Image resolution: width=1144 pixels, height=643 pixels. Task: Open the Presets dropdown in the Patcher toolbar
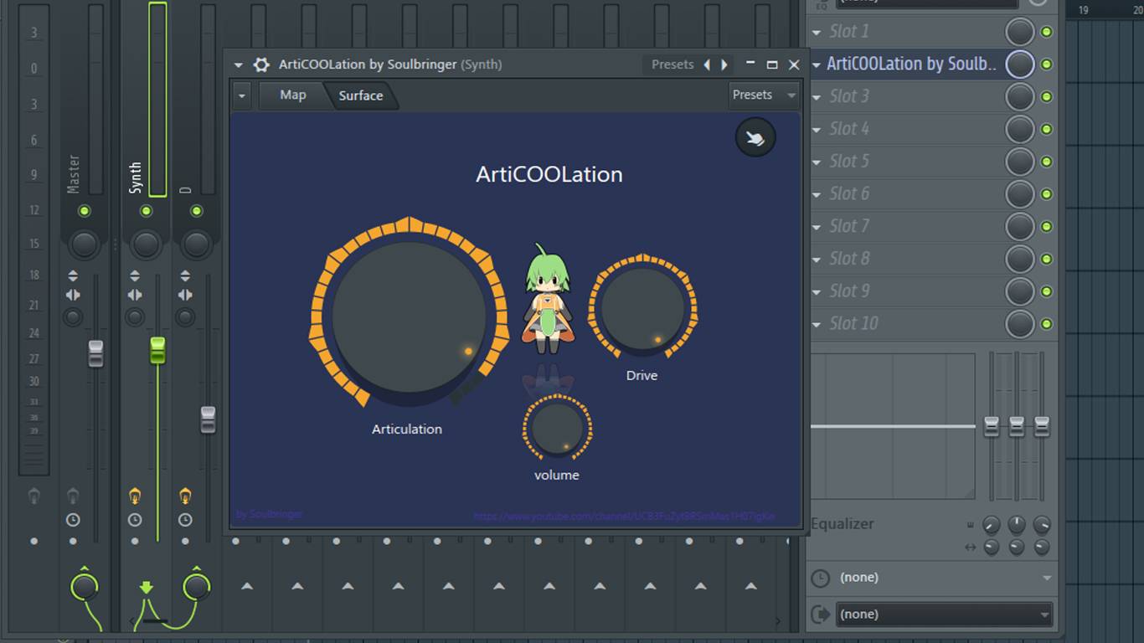764,95
